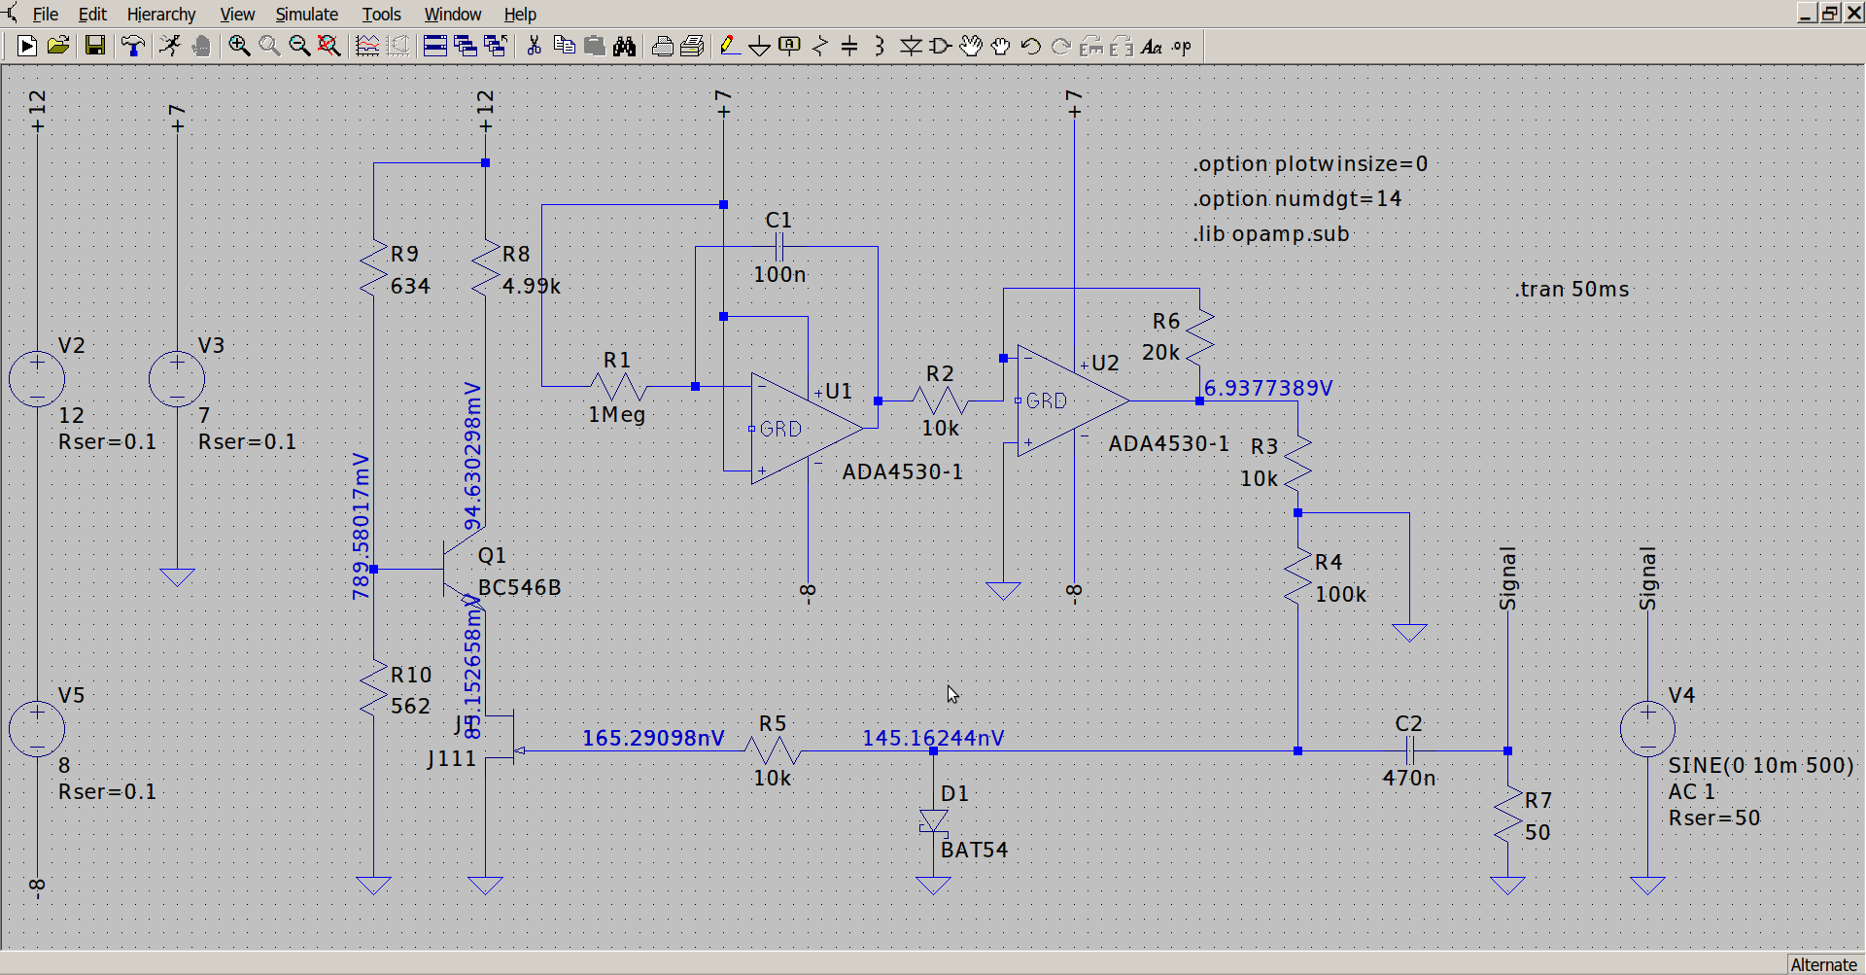
Task: Select the SPICE directive .op tool
Action: tap(1182, 46)
